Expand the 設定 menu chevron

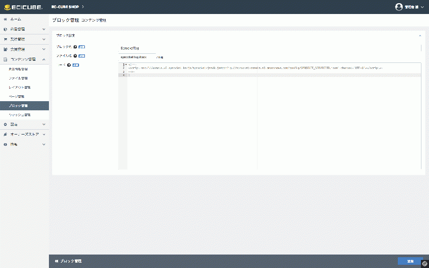[x=44, y=124]
